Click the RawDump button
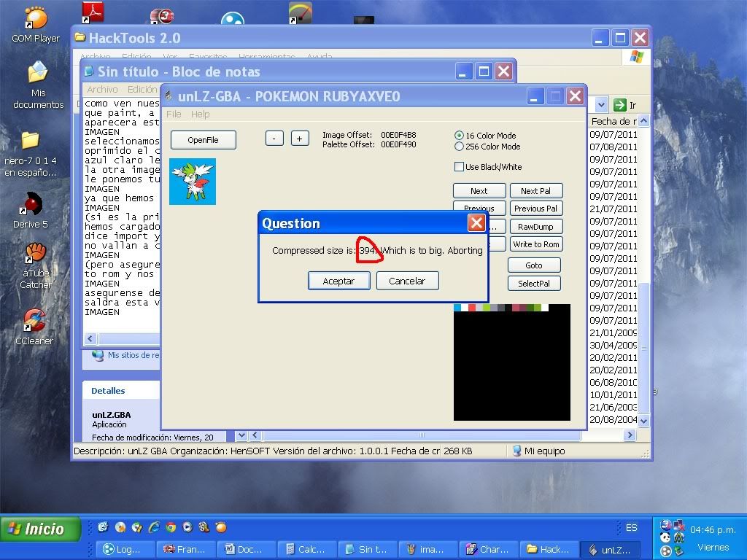747x560 pixels. pyautogui.click(x=536, y=227)
